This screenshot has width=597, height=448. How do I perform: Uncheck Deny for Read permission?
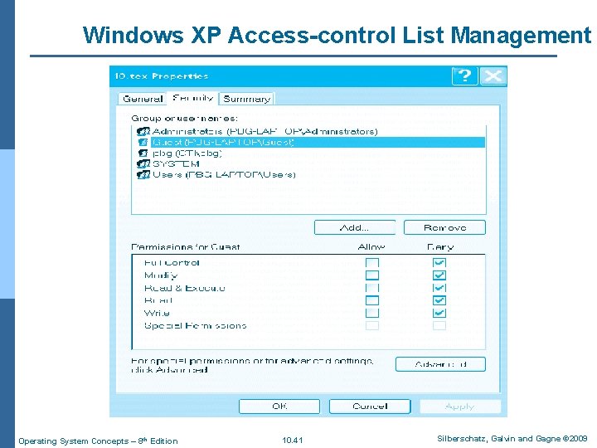coord(439,300)
